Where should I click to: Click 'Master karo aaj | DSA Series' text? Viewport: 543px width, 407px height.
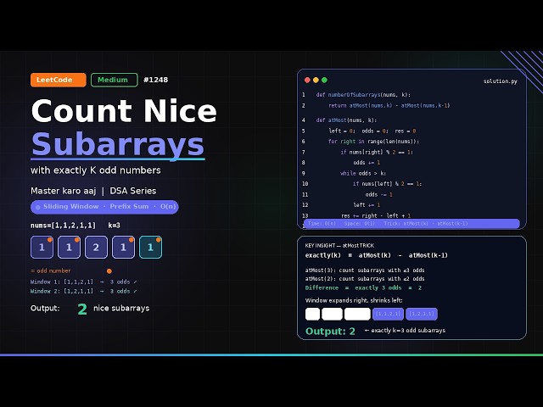click(x=93, y=191)
